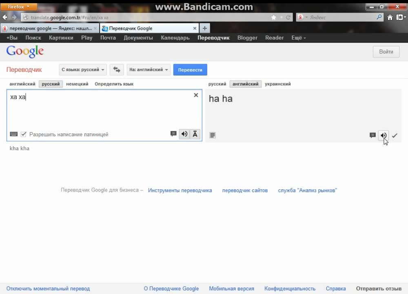The width and height of the screenshot is (408, 294).
Task: Open the Firefox home page icon
Action: [x=390, y=18]
